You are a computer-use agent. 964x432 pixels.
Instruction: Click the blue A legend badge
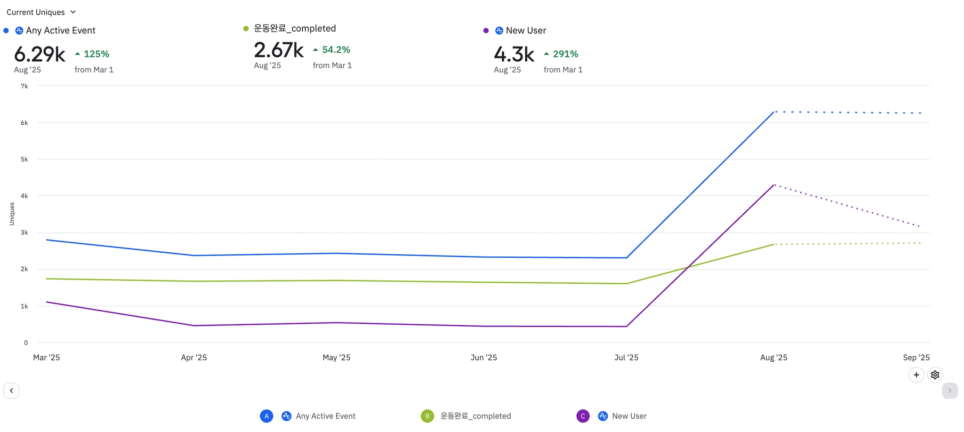click(x=266, y=416)
